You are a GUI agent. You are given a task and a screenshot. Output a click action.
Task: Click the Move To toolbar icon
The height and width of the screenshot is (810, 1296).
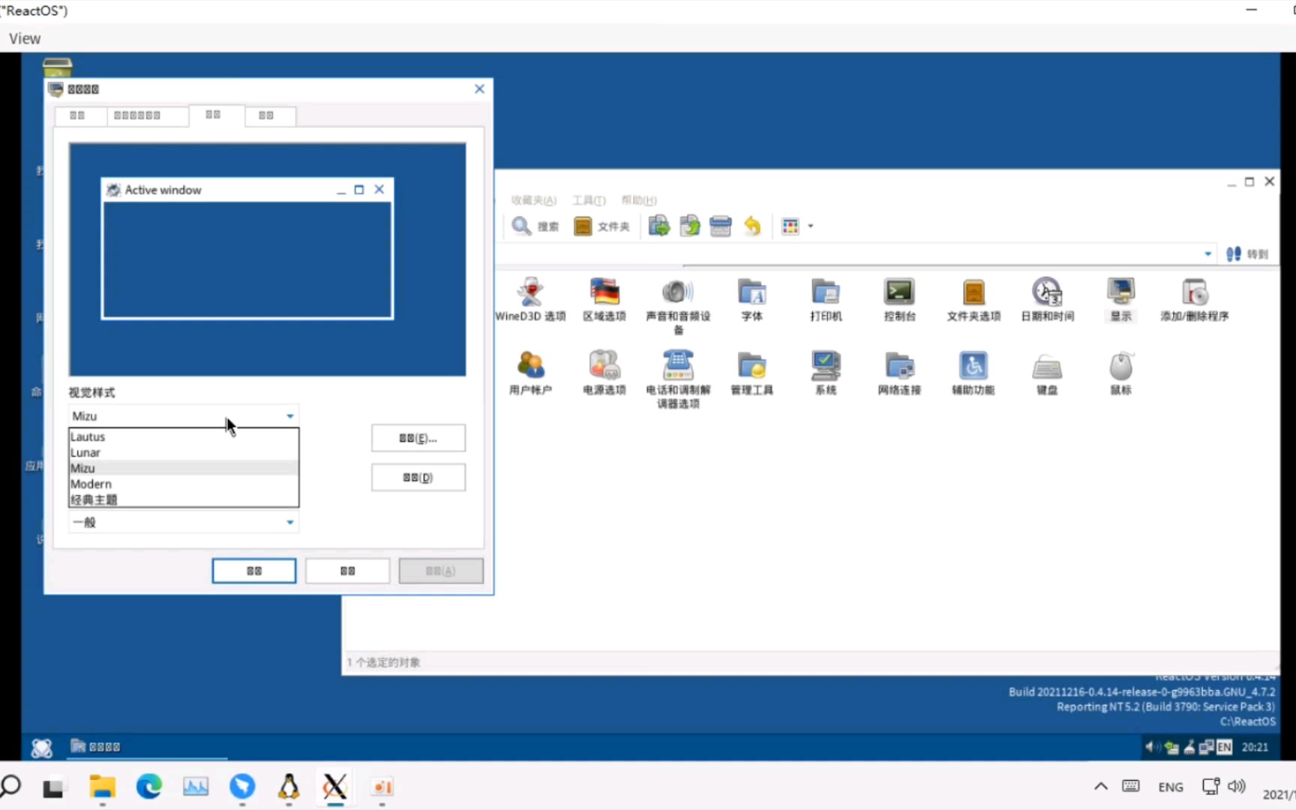[x=658, y=226]
